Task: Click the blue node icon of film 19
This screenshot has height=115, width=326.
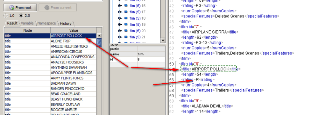Action: coord(126,24)
